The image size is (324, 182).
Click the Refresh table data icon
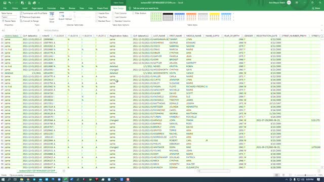69,16
